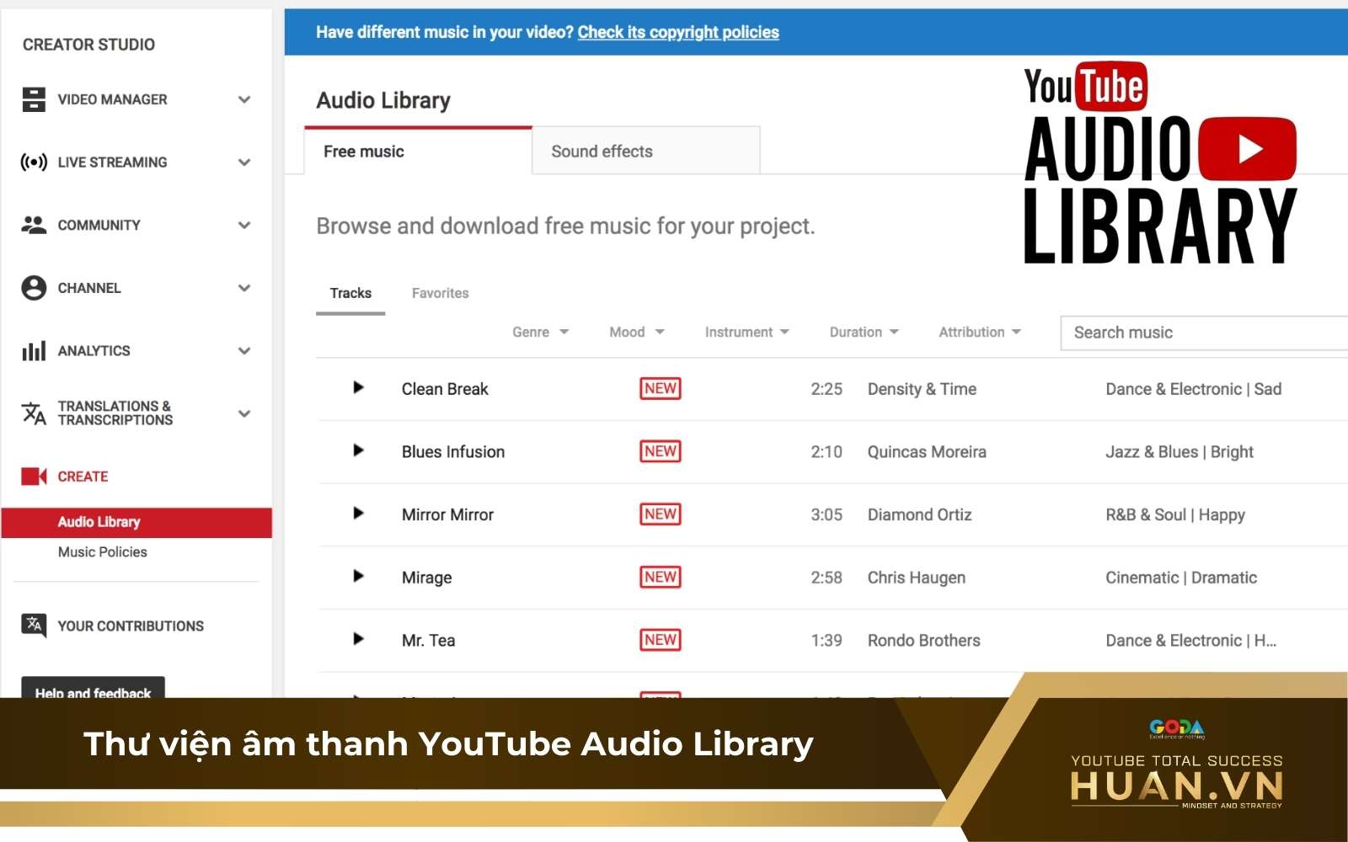Click the Cinematic | Dramatic genre text

1181,578
